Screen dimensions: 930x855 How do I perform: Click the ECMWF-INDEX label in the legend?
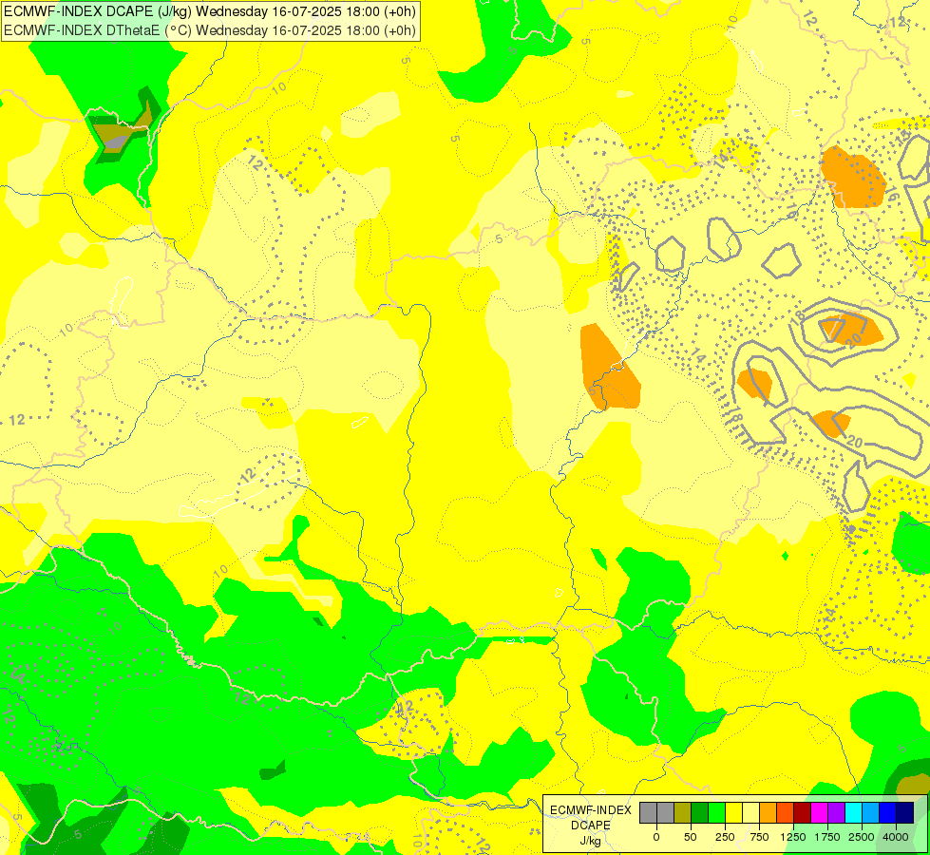(x=591, y=810)
